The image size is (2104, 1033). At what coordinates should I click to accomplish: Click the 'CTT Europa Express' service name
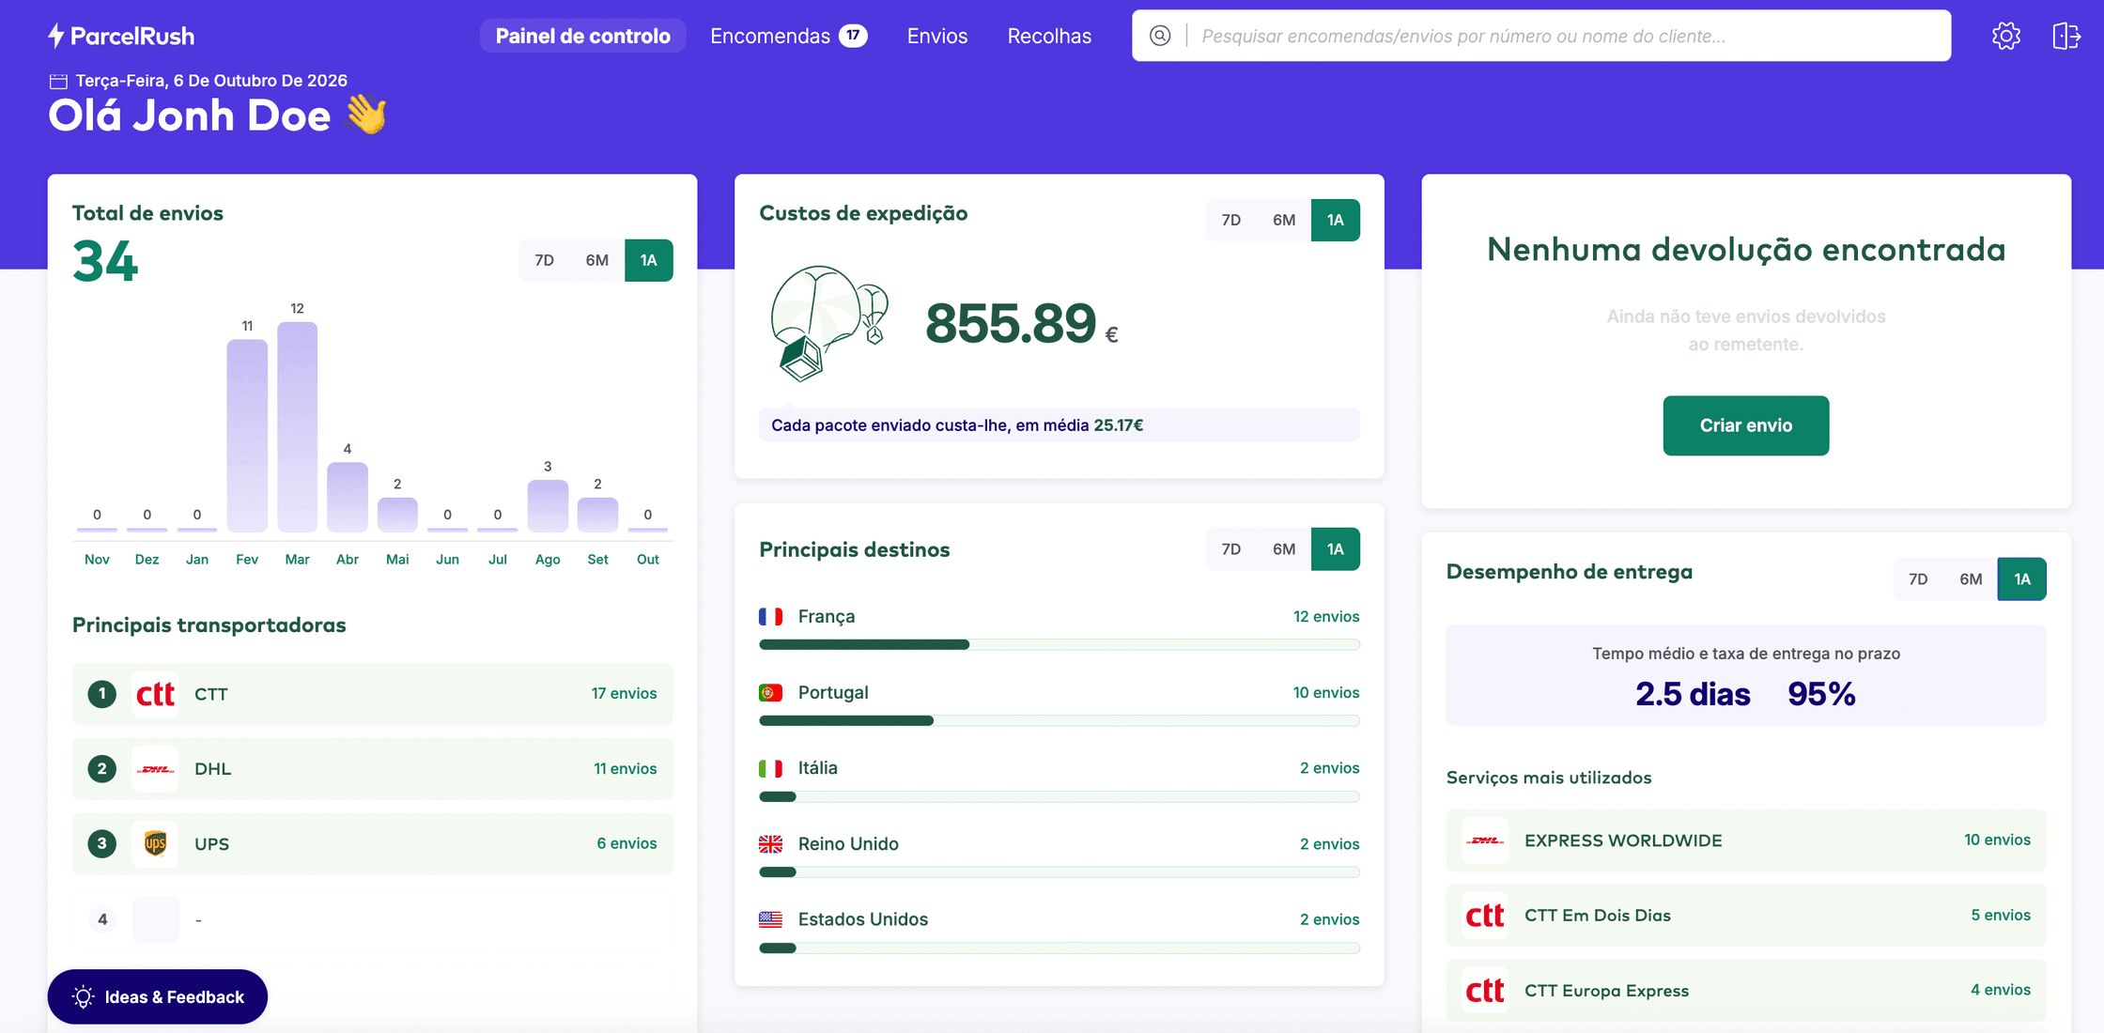coord(1606,991)
